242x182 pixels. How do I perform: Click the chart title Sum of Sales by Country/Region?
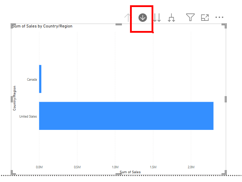42,26
